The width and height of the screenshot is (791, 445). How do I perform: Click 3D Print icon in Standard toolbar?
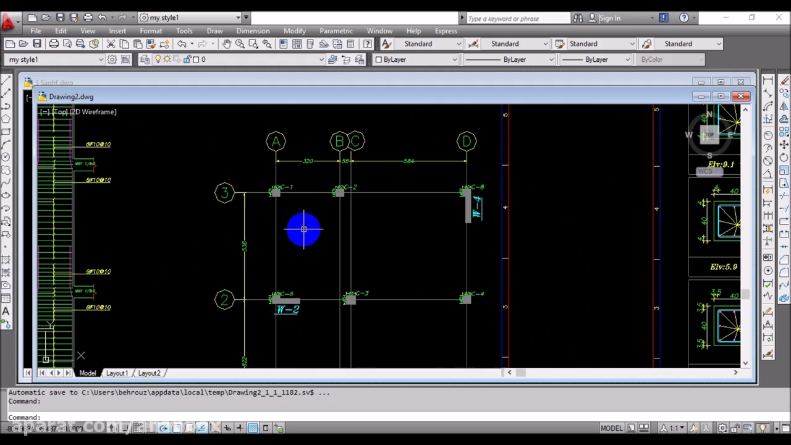tap(94, 44)
